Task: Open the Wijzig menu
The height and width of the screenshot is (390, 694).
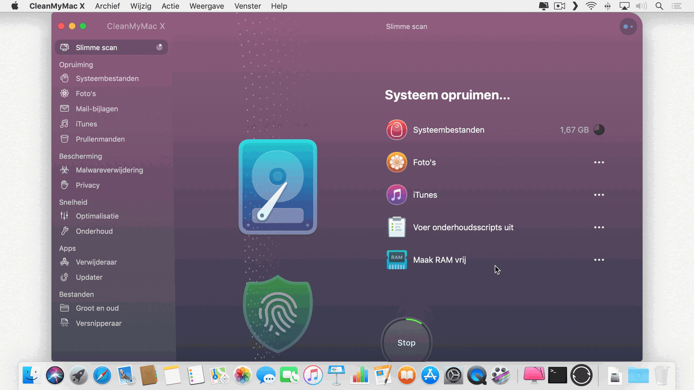Action: point(141,6)
